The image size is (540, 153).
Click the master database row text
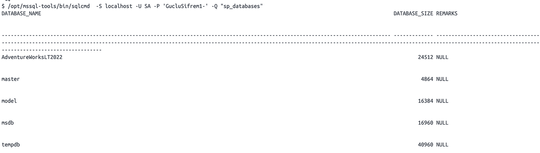tap(10, 79)
